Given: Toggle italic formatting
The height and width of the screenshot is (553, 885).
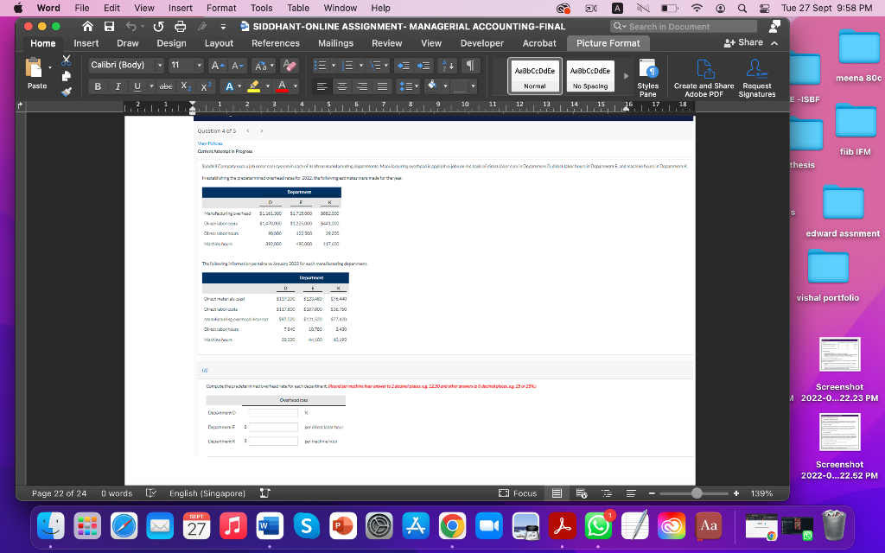Looking at the screenshot, I should coord(117,86).
